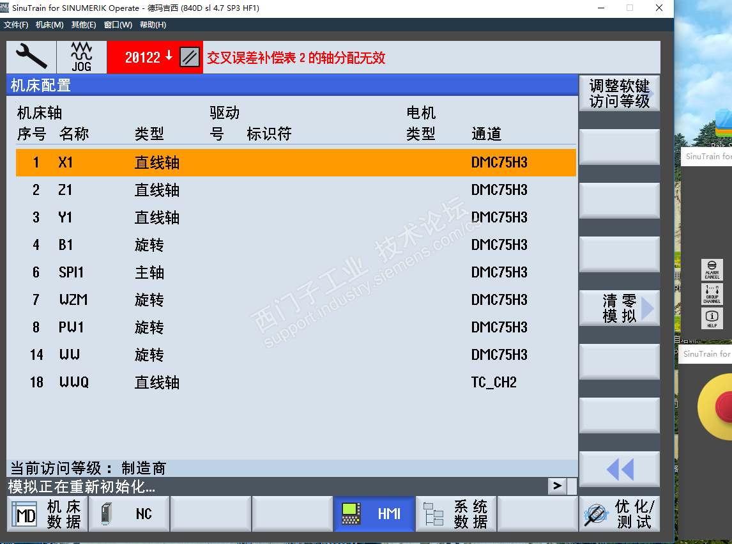Click the HELP key icon
732x544 pixels.
coord(712,318)
